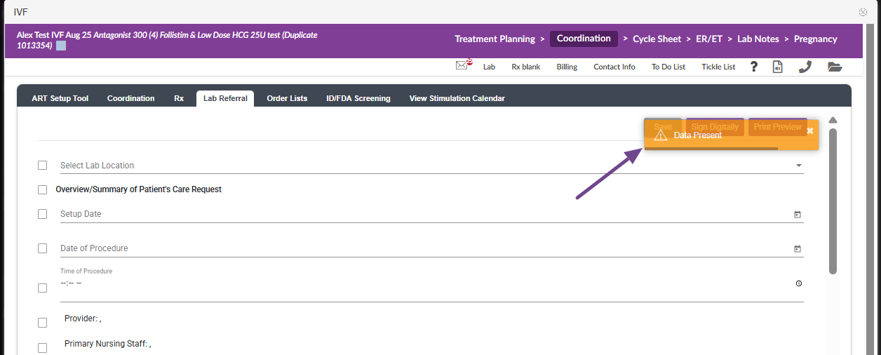Open Setup Date calendar picker icon
The image size is (881, 355).
tap(798, 215)
